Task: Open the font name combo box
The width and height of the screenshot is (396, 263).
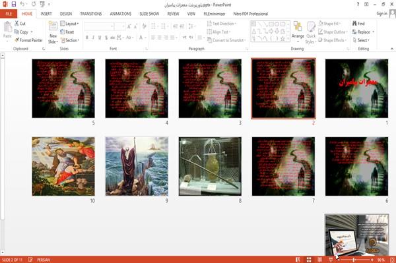Action: point(99,26)
